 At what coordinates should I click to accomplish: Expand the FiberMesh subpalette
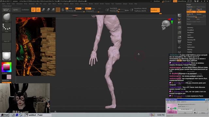click(x=190, y=37)
